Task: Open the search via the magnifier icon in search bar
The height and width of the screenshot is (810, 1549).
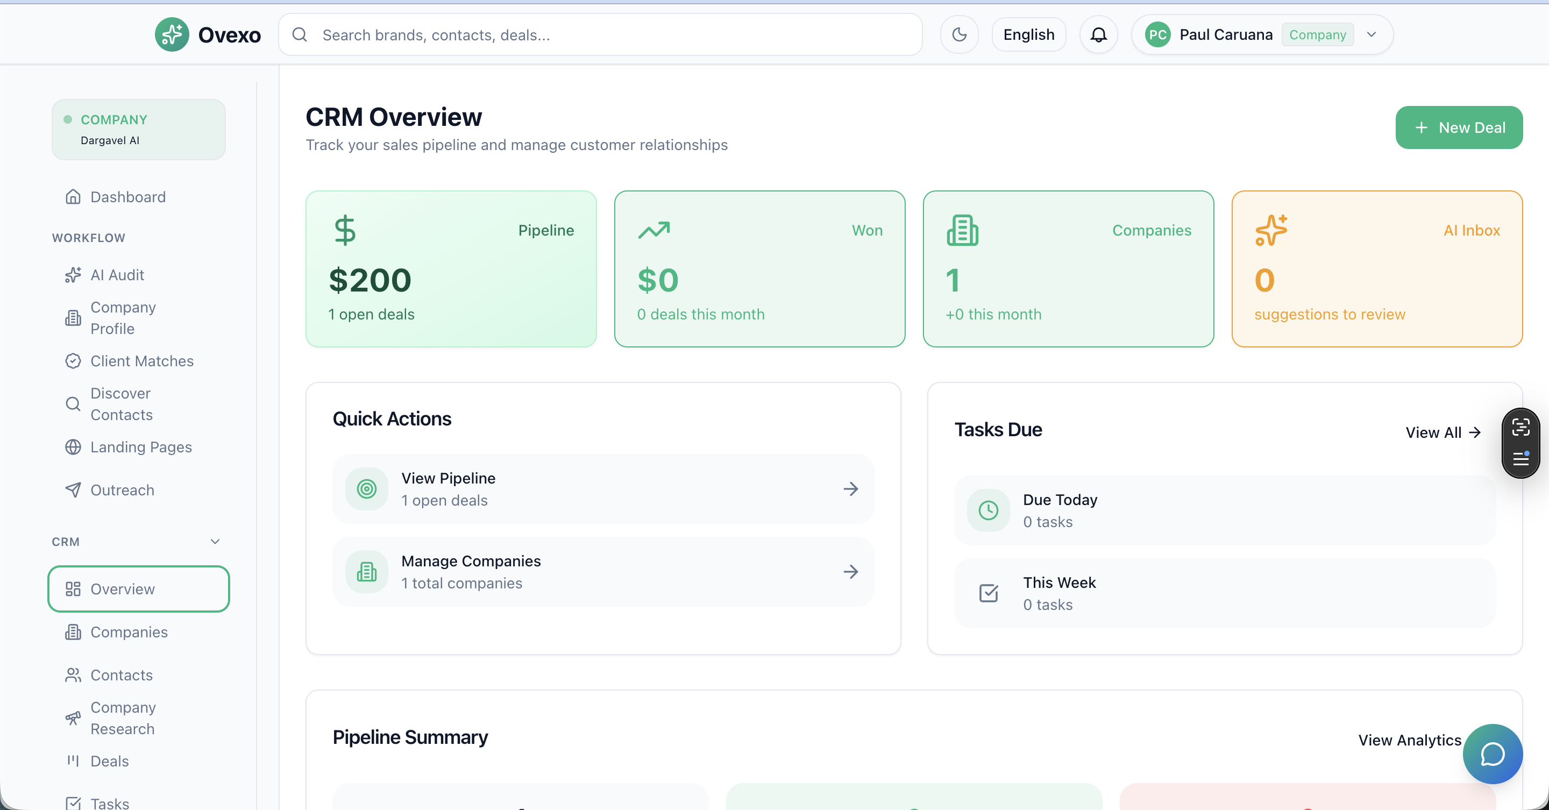Action: pos(300,34)
